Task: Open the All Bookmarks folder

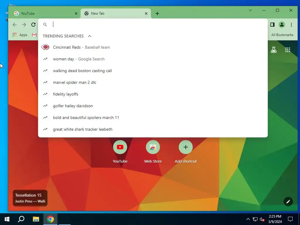Action: click(282, 35)
